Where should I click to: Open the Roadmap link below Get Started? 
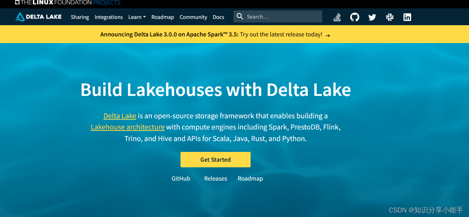click(x=250, y=178)
